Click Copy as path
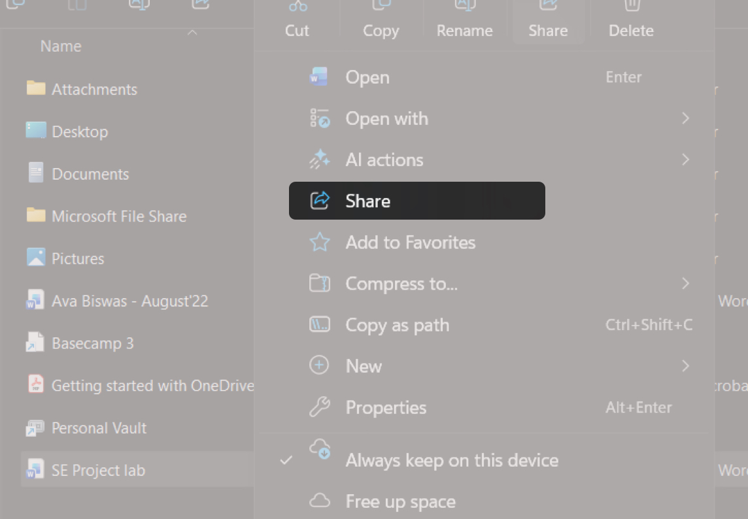 (x=397, y=325)
